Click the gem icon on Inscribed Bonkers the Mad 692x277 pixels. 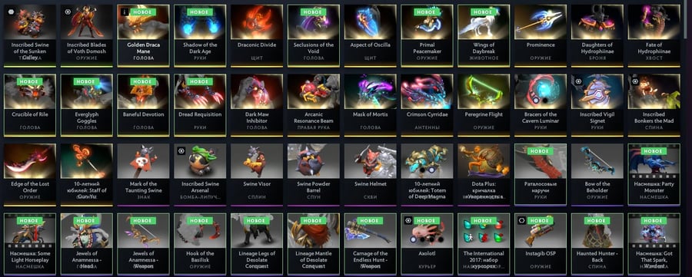[636, 81]
